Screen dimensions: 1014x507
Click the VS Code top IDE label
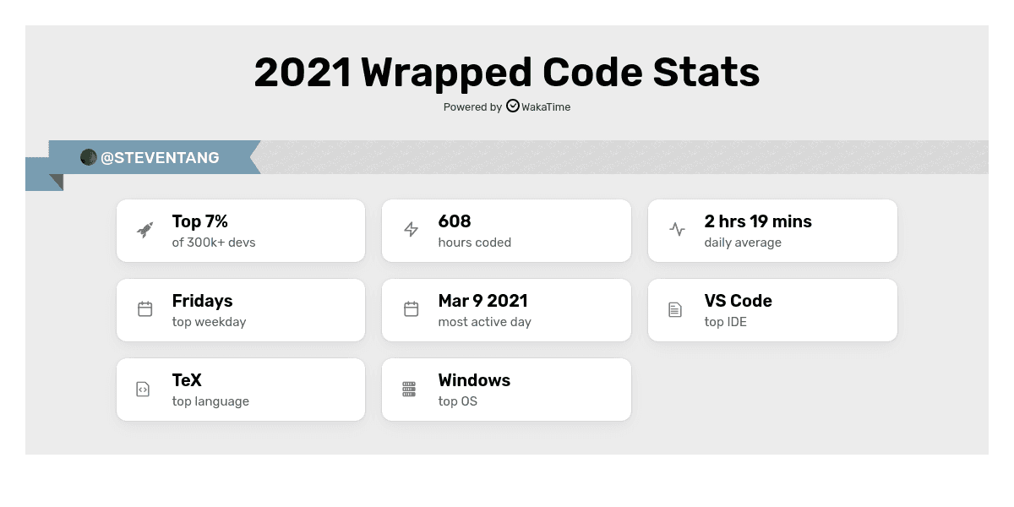(x=738, y=302)
